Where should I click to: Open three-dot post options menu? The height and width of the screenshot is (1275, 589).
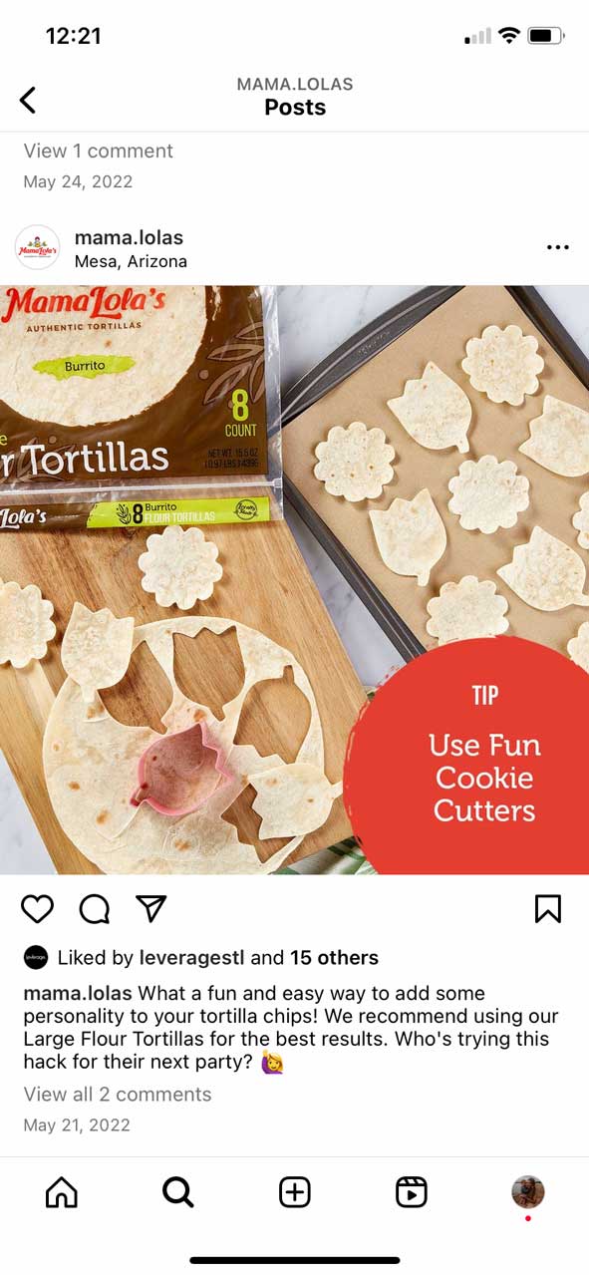558,247
